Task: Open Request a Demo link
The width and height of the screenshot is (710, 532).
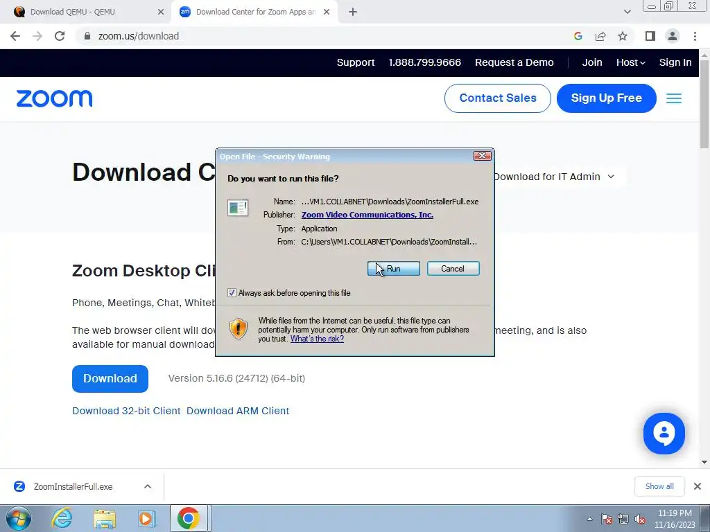Action: (x=514, y=62)
